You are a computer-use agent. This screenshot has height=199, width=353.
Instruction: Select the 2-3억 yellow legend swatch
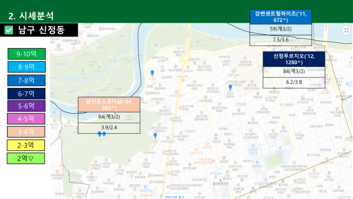[26, 145]
